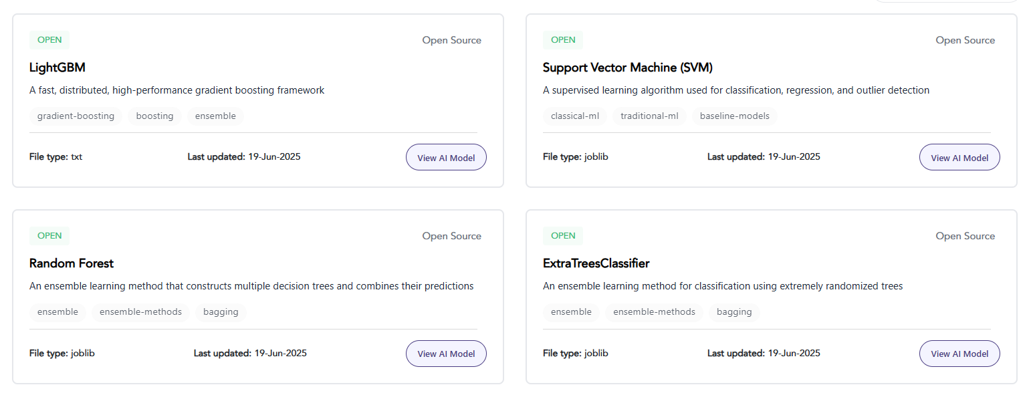Click the bagging tag on Random Forest
The image size is (1029, 393).
click(x=221, y=312)
